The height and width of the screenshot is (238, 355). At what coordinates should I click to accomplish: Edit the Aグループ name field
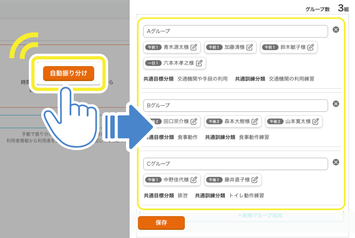(235, 31)
